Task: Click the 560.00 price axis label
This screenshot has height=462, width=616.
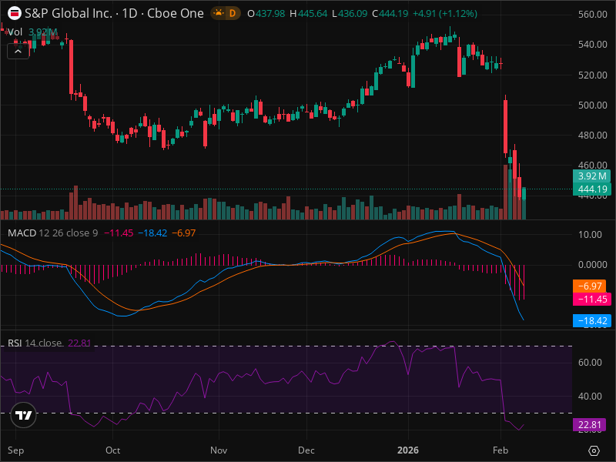Action: pyautogui.click(x=592, y=14)
